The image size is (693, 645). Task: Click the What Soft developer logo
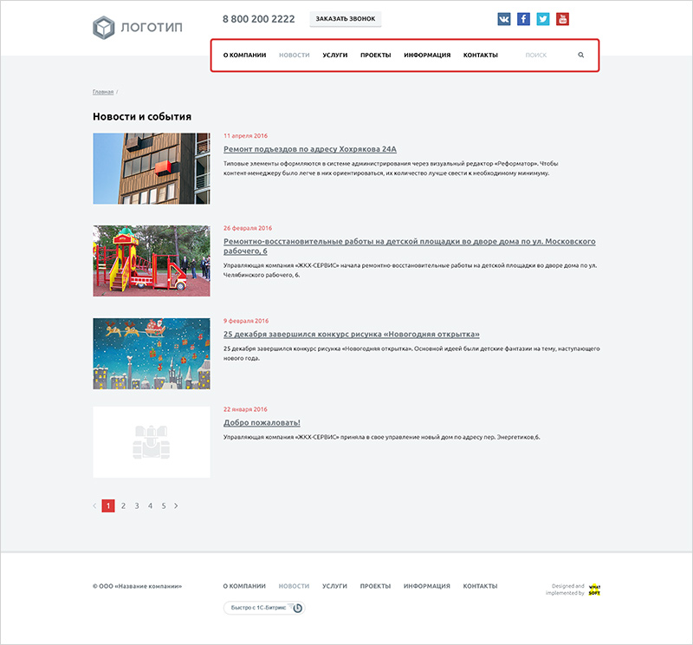tap(594, 590)
